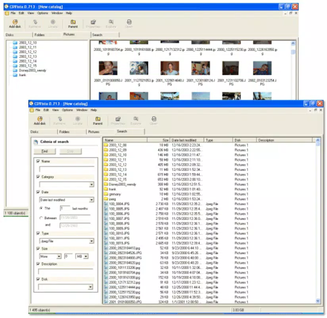Open Options menu in front window
327x318 pixels.
[x=67, y=110]
